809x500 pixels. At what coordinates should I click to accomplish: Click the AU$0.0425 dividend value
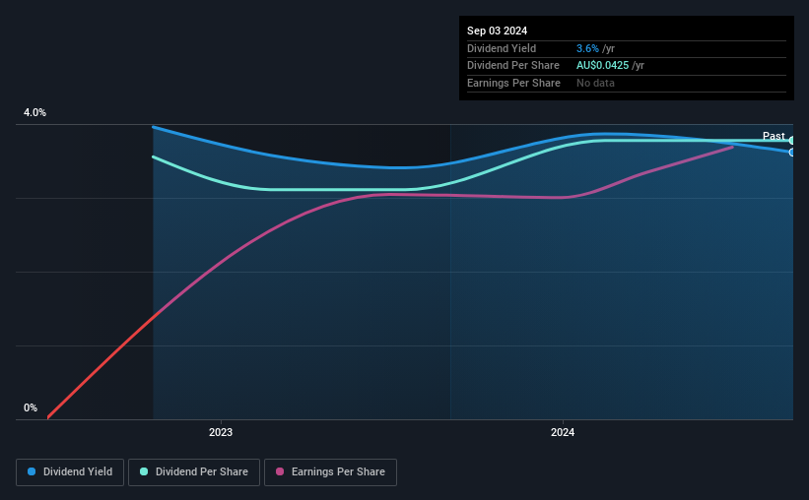click(603, 66)
